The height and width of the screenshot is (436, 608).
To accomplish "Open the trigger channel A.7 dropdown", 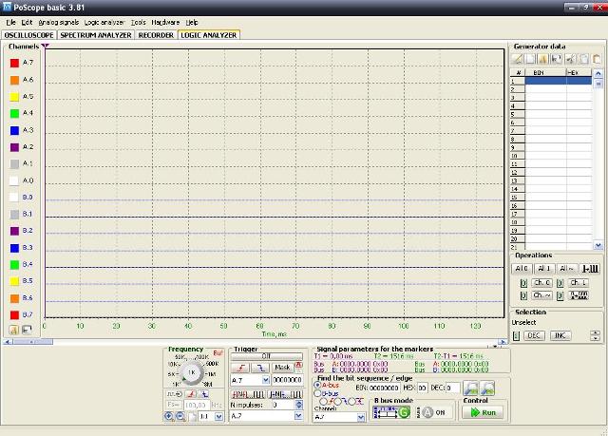I will (x=266, y=379).
